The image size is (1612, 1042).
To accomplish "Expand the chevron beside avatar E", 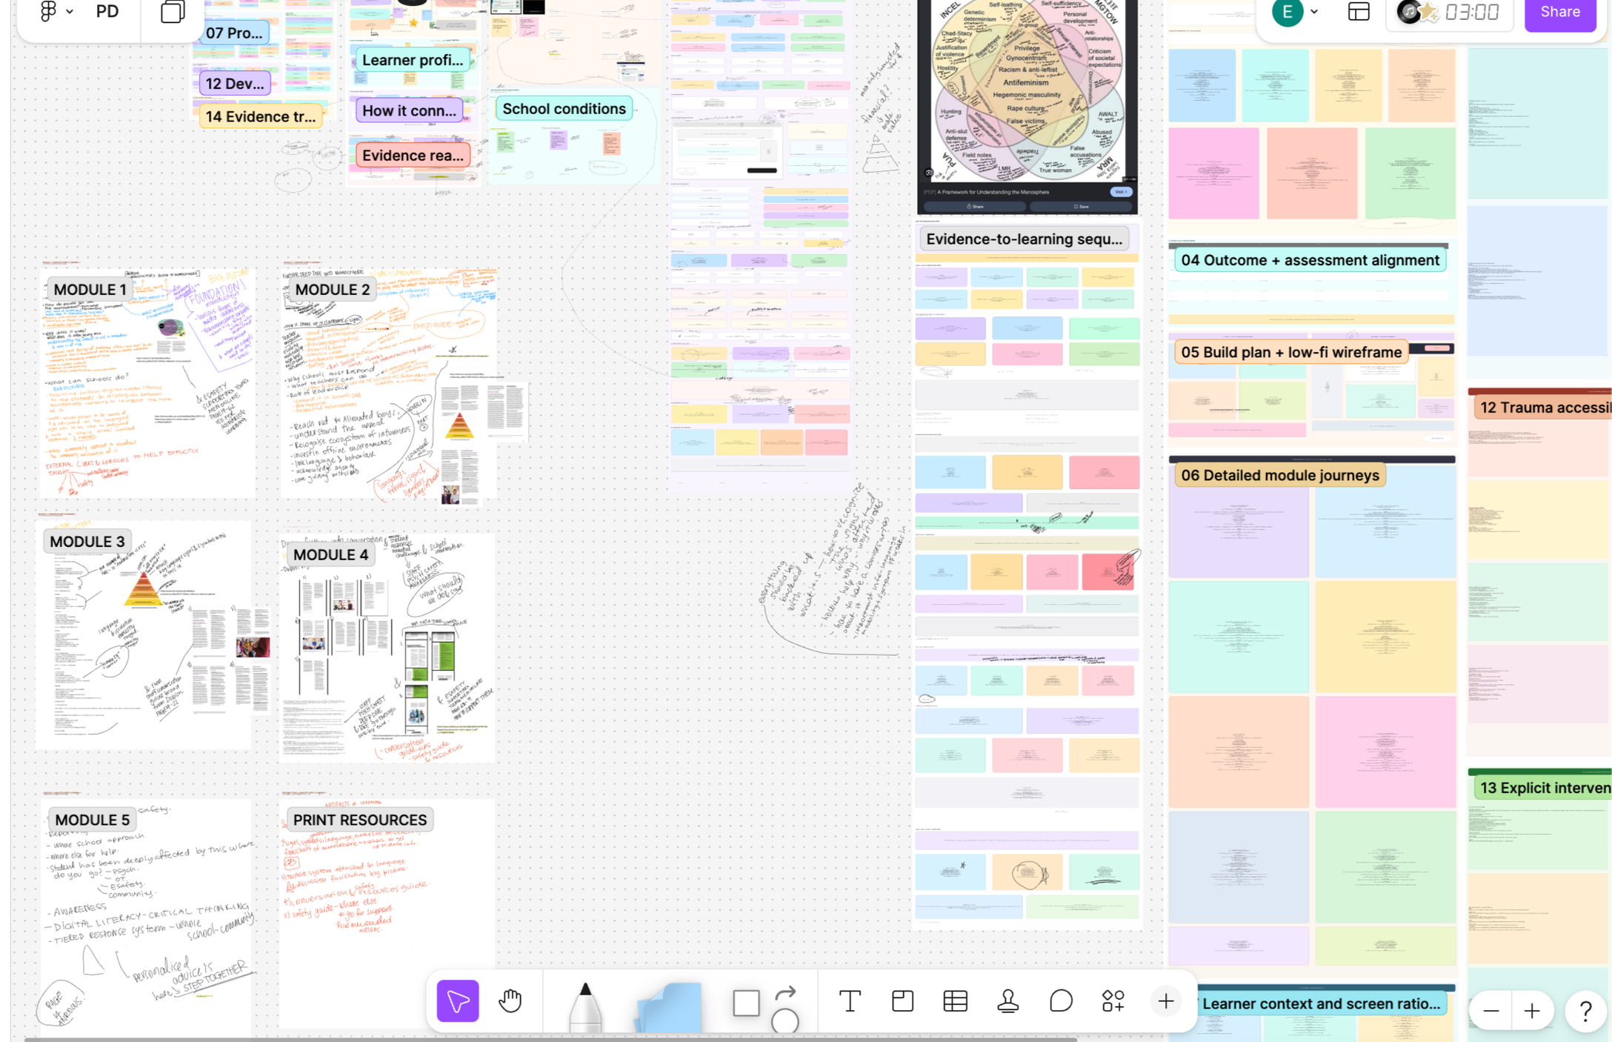I will [x=1314, y=11].
